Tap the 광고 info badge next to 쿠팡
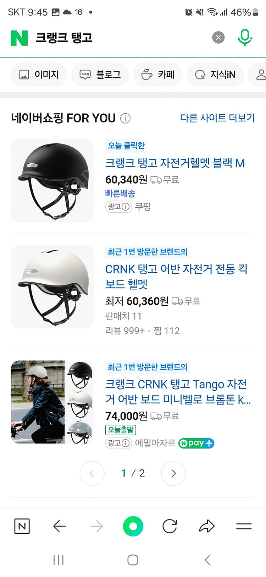Screen dimensions: 266x577 118,207
